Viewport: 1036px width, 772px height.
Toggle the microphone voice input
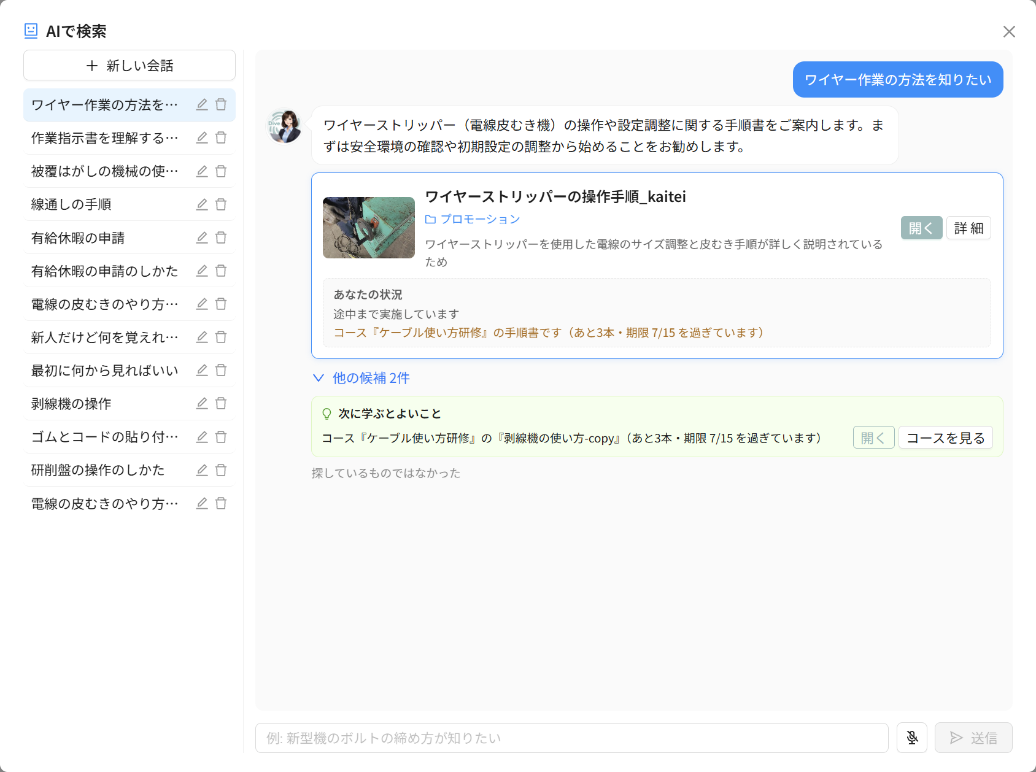click(x=912, y=738)
